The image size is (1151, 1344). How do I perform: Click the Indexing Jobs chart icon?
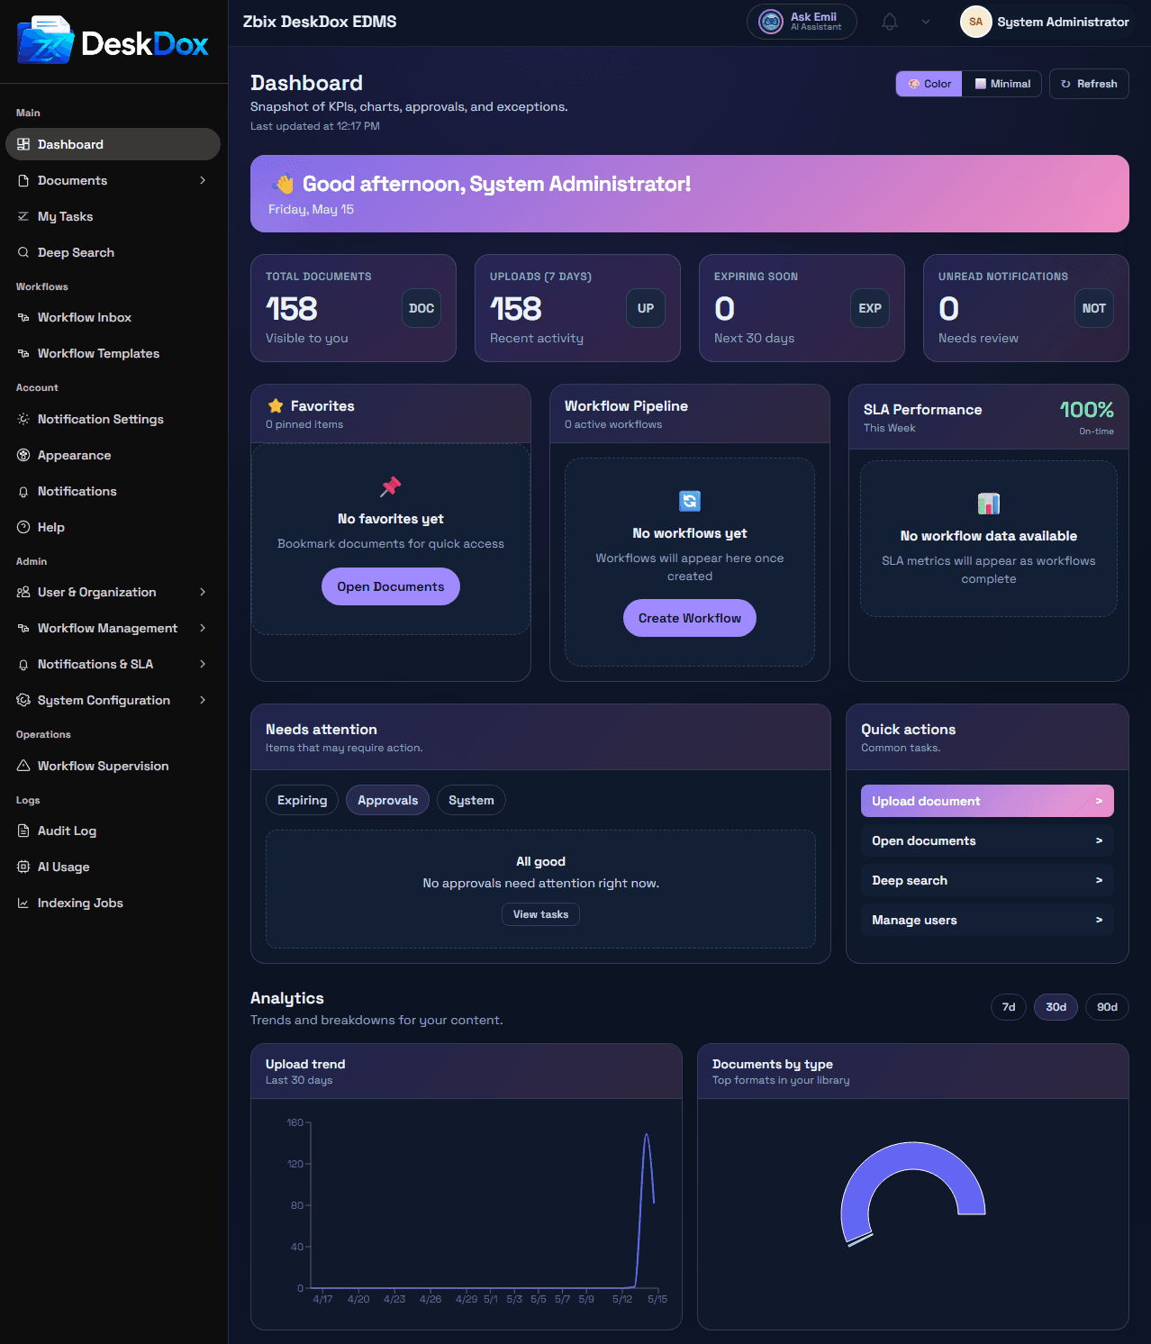coord(23,903)
